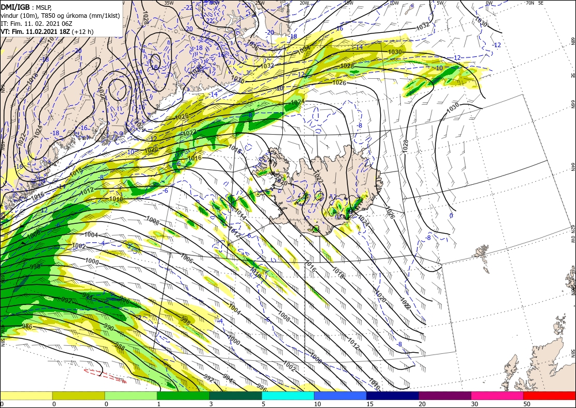
Task: Select the purple 20–30 mm legend swatch
Action: tap(445, 396)
